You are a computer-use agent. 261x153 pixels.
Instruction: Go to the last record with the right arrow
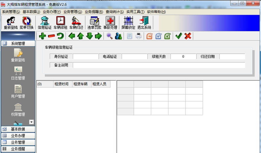click(x=98, y=36)
